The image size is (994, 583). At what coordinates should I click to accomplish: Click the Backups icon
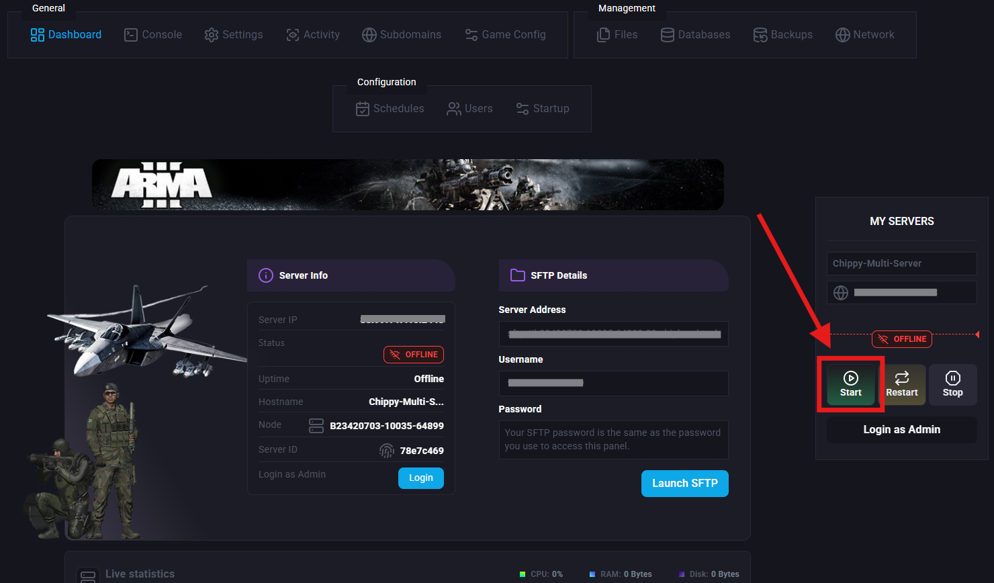click(x=760, y=35)
